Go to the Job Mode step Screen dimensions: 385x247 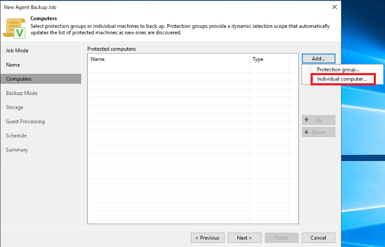[x=17, y=51]
